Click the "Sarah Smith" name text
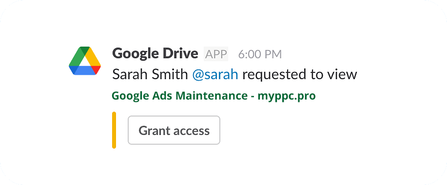 tap(150, 75)
